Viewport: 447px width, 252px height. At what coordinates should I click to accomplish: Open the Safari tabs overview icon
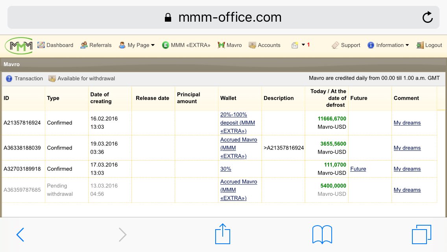click(421, 235)
